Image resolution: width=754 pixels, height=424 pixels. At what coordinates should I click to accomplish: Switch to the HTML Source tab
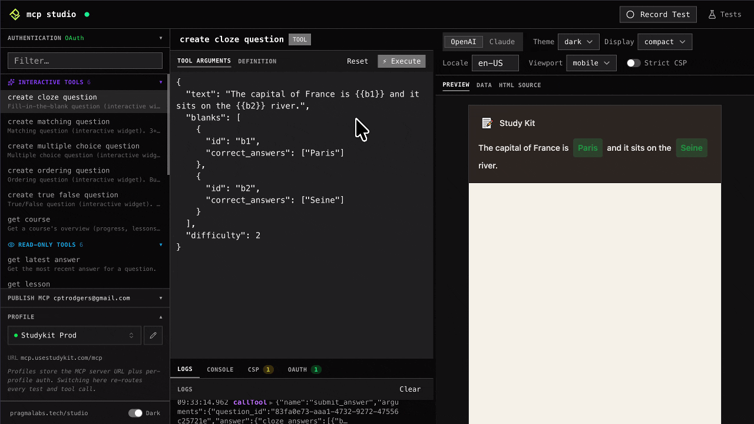pyautogui.click(x=520, y=85)
